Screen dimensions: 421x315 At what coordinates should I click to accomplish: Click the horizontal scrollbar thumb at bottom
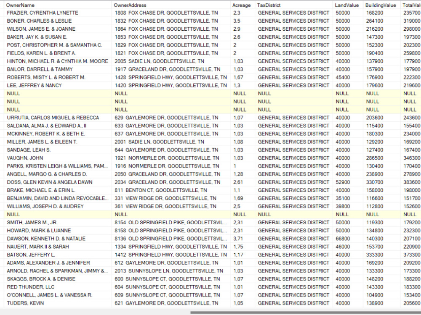coord(306,312)
